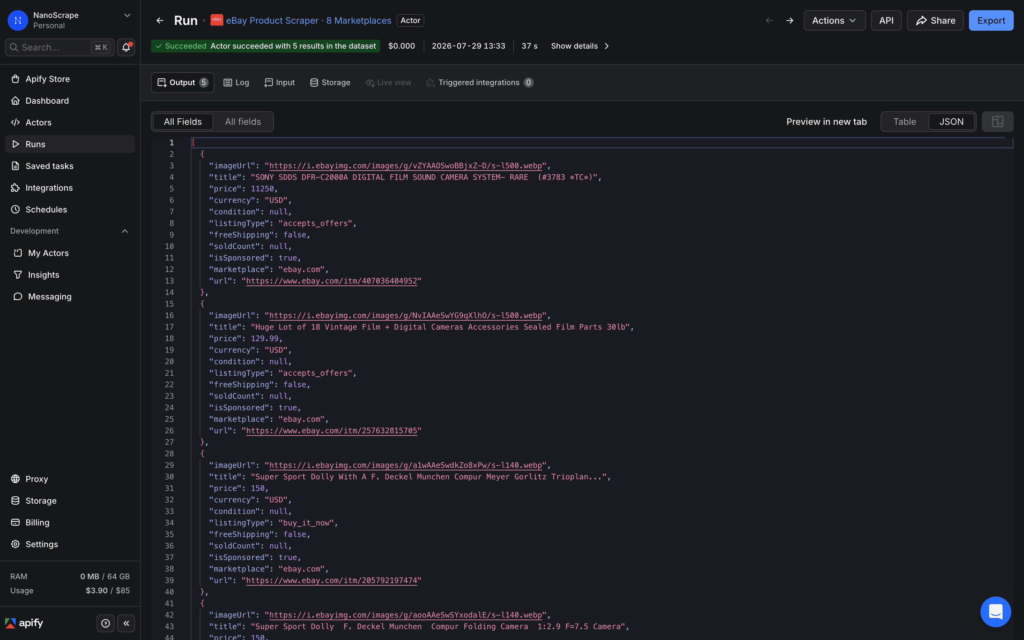The image size is (1024, 640).
Task: Open ebay.com/itm/257632815705 link
Action: coord(332,431)
